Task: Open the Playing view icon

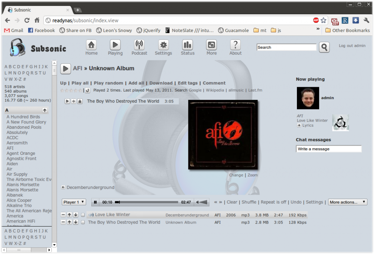Action: [115, 48]
